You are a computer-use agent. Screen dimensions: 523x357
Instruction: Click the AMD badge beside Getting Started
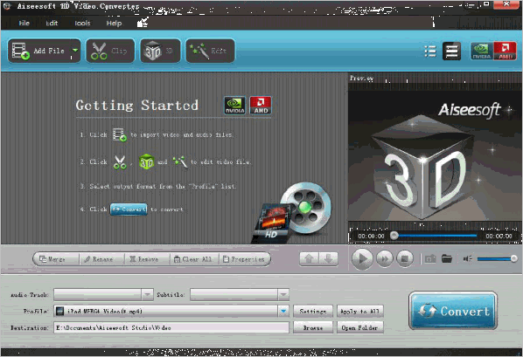pyautogui.click(x=261, y=106)
